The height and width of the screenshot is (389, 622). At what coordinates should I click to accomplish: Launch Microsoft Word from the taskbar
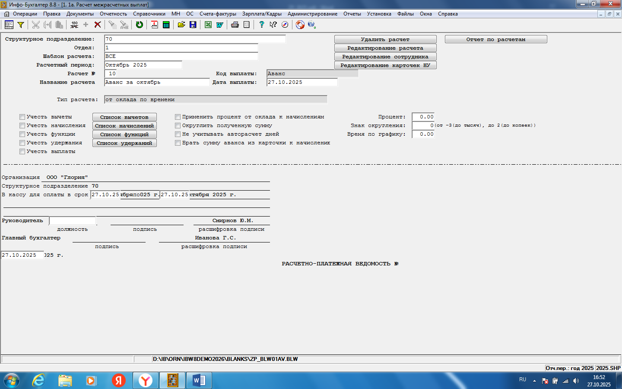pos(199,380)
